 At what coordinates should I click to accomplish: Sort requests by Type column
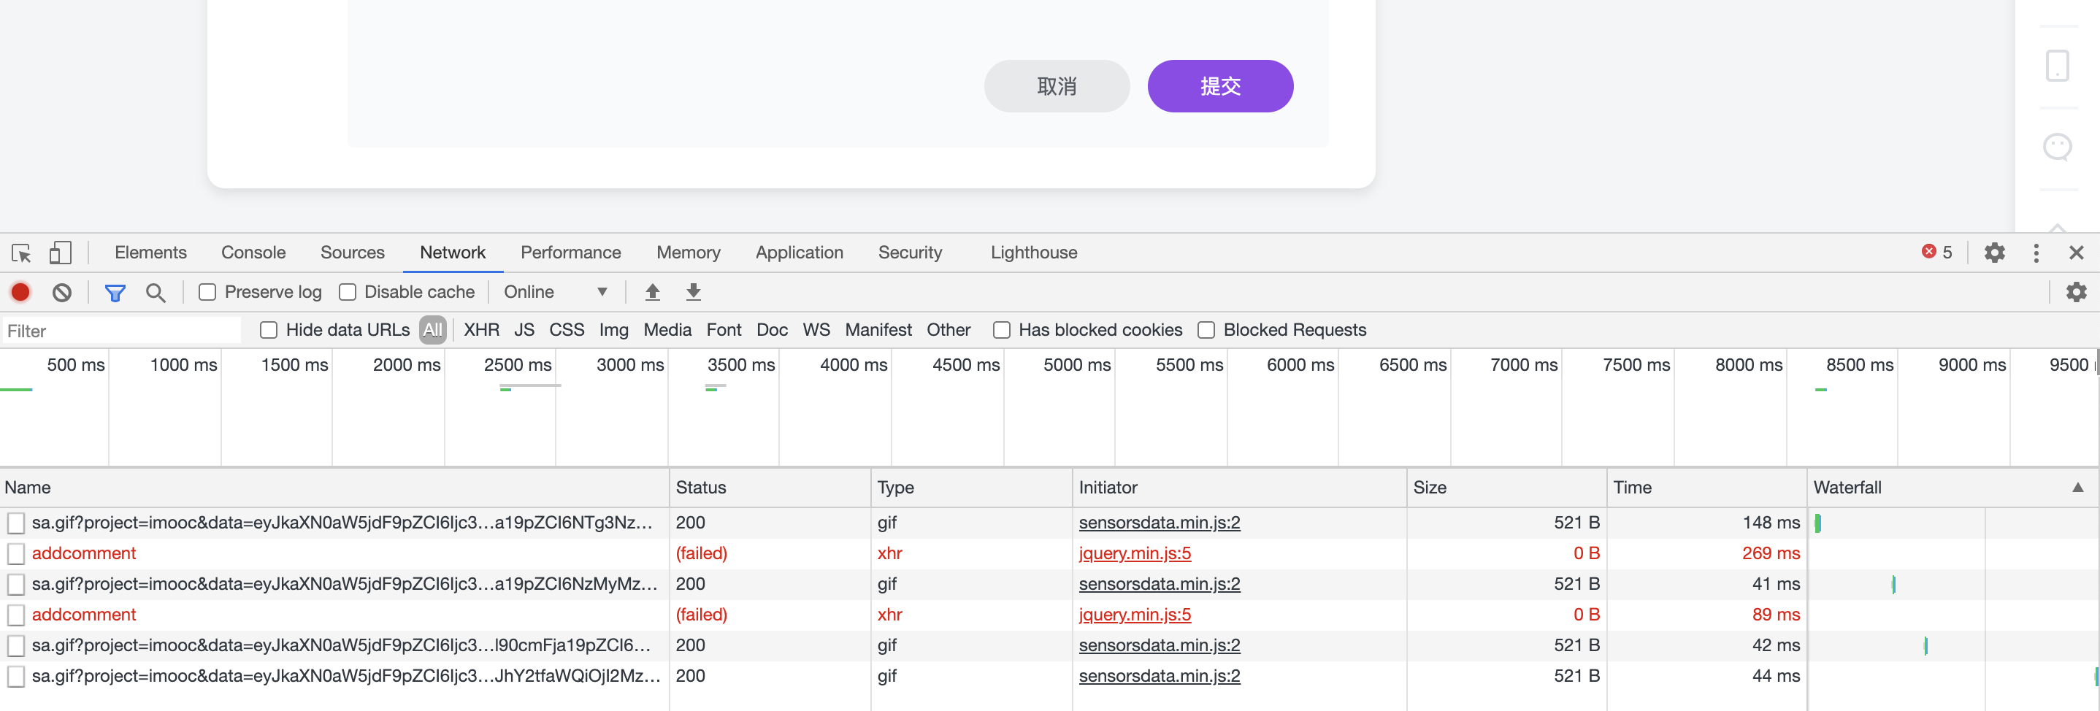(x=971, y=488)
